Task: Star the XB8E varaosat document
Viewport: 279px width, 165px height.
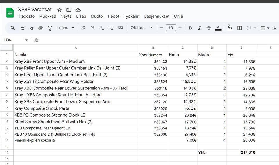Action: tap(59, 10)
